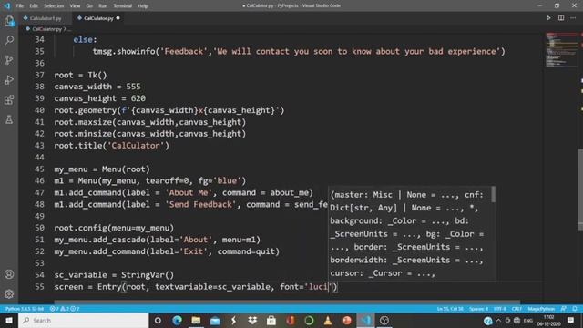Click the code minimap preview
583x328 pixels.
[x=561, y=50]
